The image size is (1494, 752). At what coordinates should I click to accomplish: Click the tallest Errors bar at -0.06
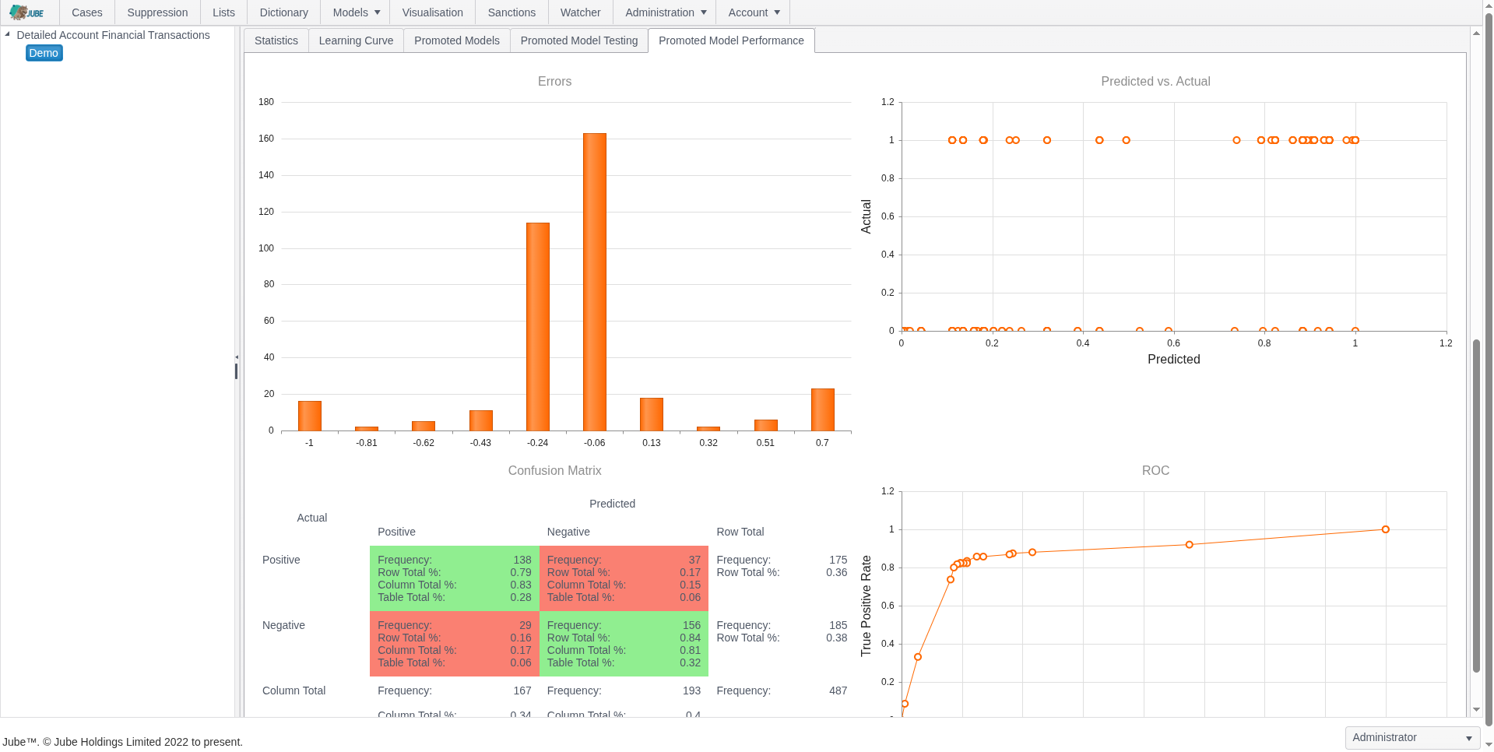[x=594, y=282]
